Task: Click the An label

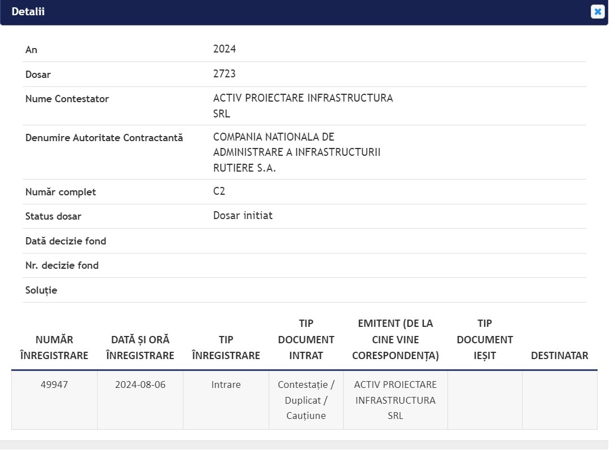Action: [31, 50]
